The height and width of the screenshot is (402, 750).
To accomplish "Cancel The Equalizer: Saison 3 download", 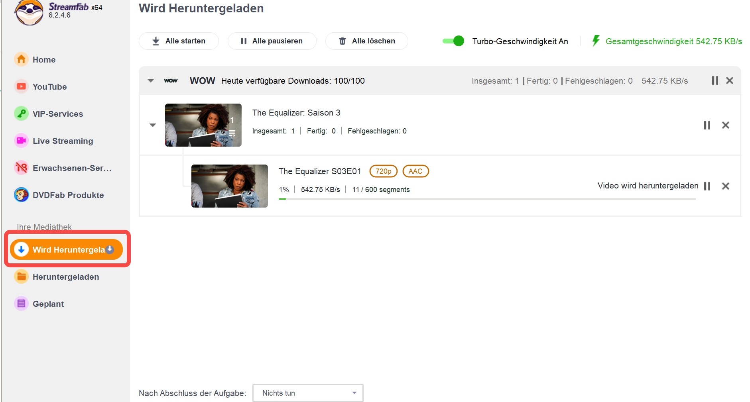I will 726,125.
